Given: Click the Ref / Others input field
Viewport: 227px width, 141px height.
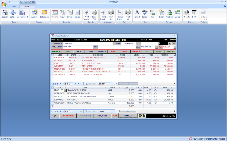Looking at the screenshot, I should pos(78,47).
